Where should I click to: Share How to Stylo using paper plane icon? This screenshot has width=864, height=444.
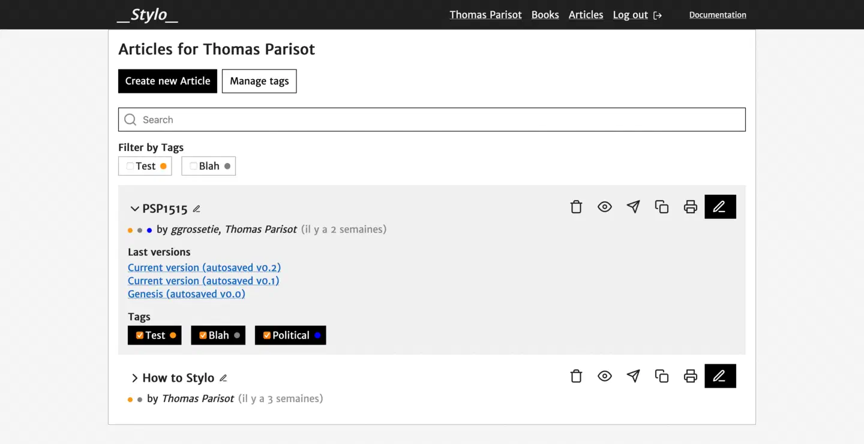click(633, 376)
